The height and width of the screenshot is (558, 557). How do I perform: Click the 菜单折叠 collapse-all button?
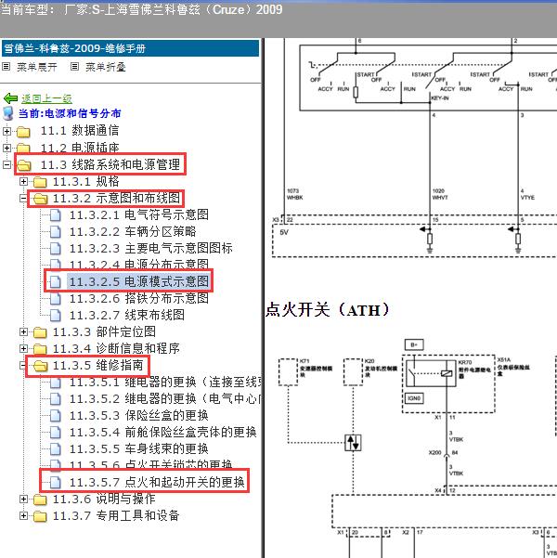pyautogui.click(x=106, y=67)
